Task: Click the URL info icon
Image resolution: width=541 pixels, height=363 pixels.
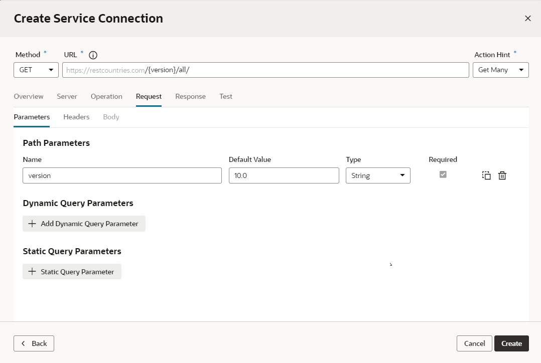Action: (93, 55)
